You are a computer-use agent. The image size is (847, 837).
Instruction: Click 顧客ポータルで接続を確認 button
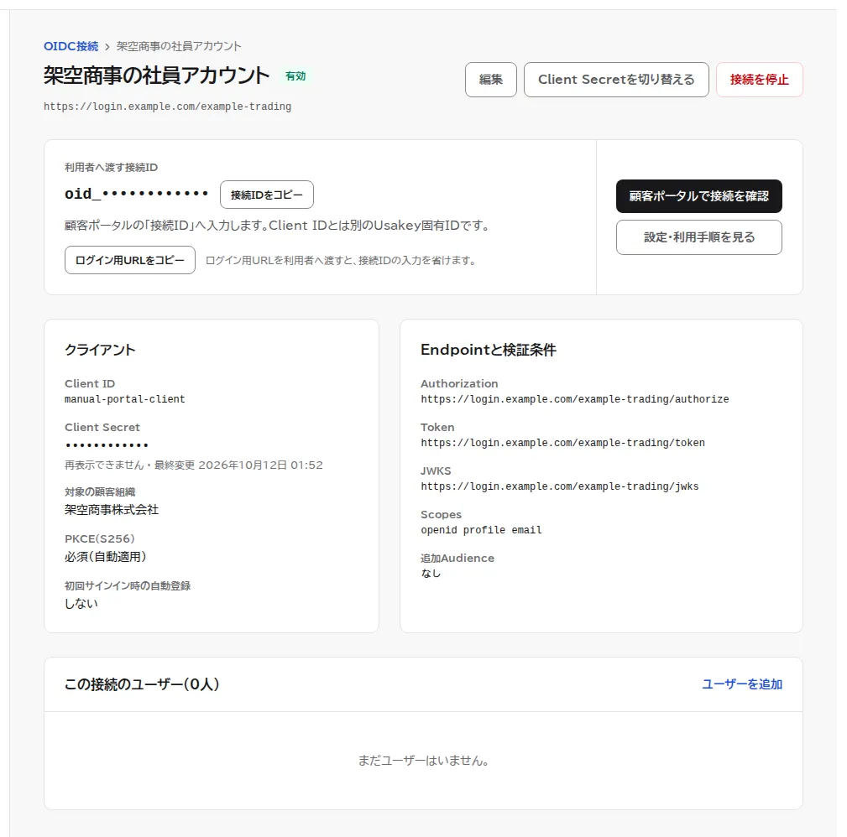pos(698,196)
